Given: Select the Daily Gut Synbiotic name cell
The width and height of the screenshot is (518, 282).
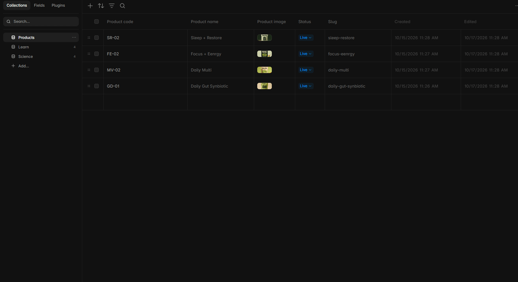Looking at the screenshot, I should (221, 86).
